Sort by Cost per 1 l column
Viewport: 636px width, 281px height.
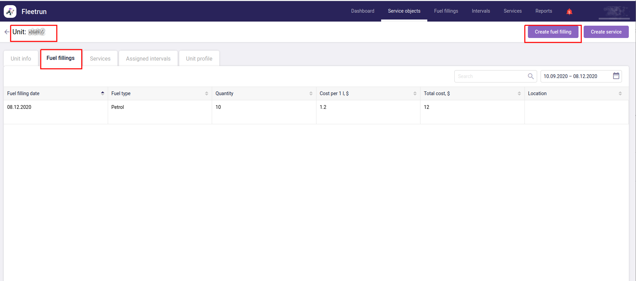point(415,93)
